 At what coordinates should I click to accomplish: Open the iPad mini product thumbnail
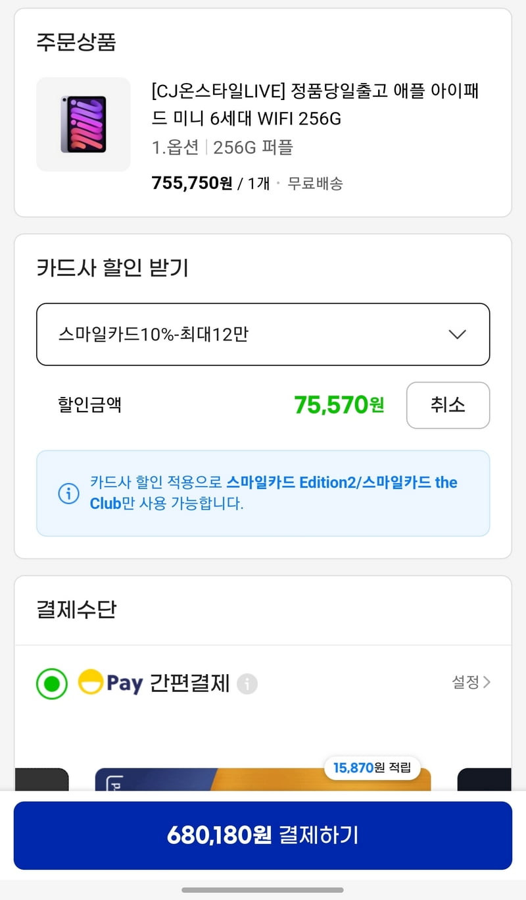pyautogui.click(x=84, y=124)
